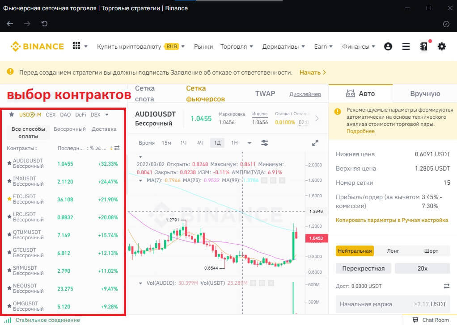
Task: Open the chart indicator settings sliders icon
Action: 265,143
